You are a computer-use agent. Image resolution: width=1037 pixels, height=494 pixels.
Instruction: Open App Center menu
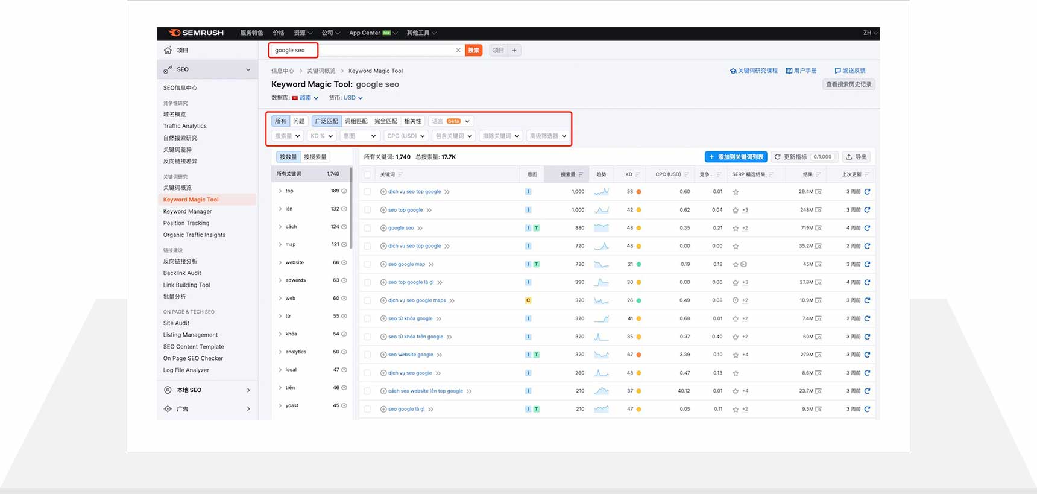tap(373, 33)
